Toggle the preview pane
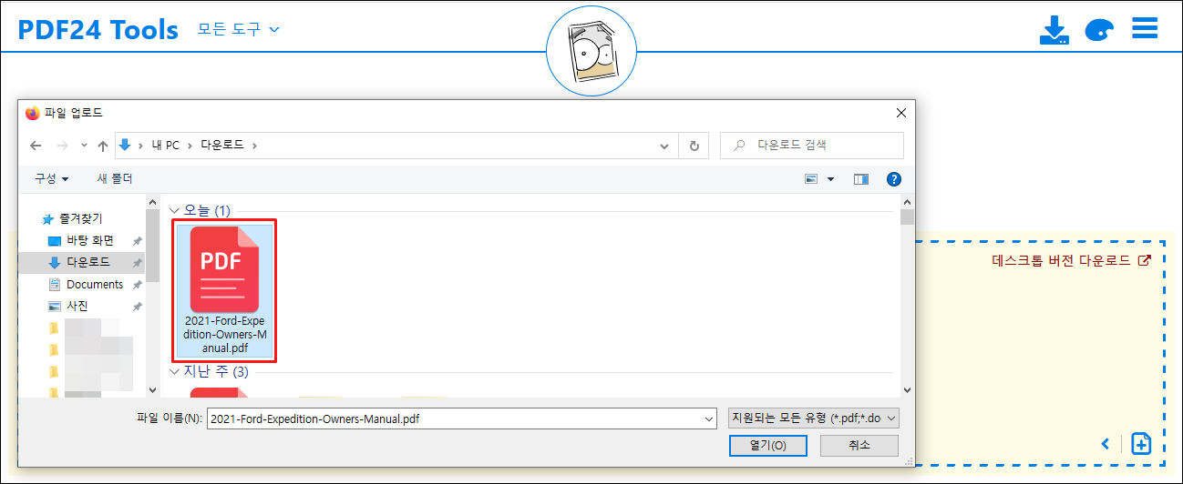The image size is (1183, 484). tap(861, 179)
